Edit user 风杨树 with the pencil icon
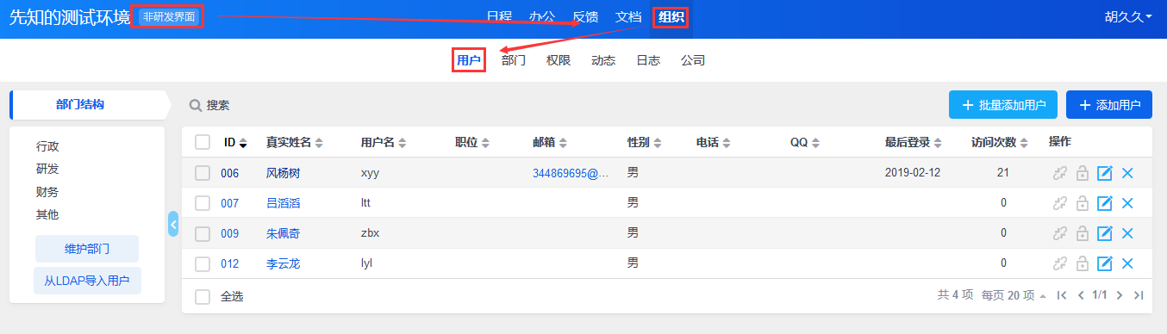 coord(1105,173)
